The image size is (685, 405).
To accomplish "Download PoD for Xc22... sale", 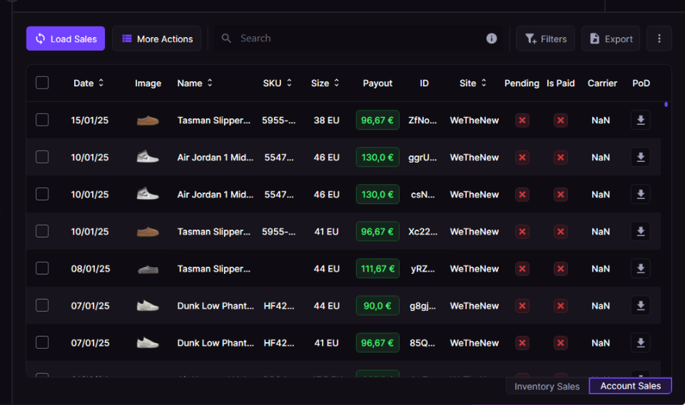I will pos(641,231).
